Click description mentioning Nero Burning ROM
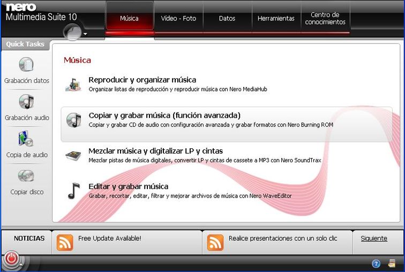This screenshot has height=272, width=405. click(x=211, y=125)
